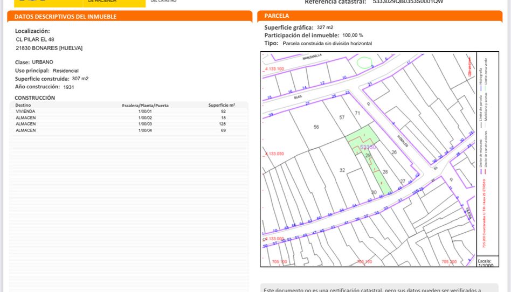Click parcel number 26 on the map
The height and width of the screenshot is (292, 511).
(x=394, y=152)
